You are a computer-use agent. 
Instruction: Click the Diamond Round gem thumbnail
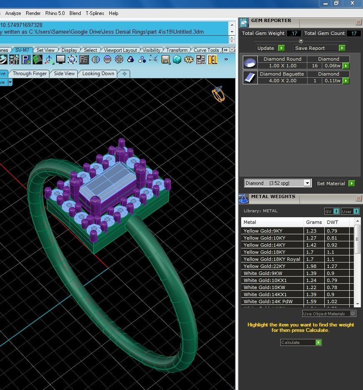[x=250, y=62]
